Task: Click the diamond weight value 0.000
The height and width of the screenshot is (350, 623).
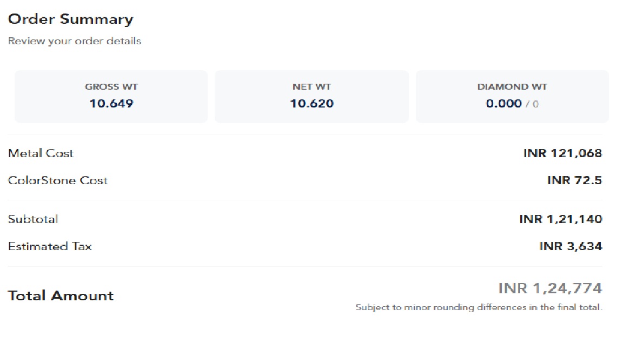Action: 503,104
